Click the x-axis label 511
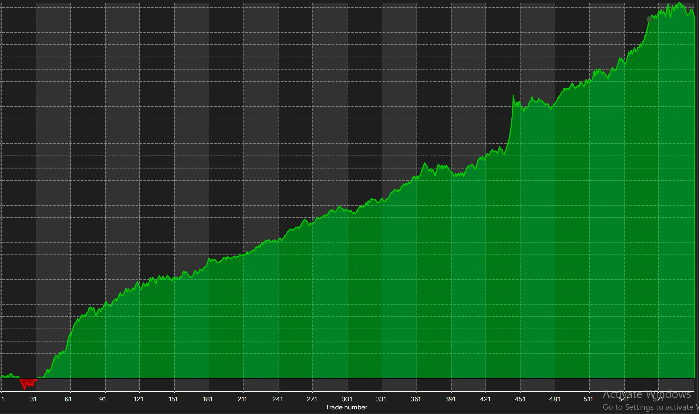The height and width of the screenshot is (414, 699). coord(589,399)
